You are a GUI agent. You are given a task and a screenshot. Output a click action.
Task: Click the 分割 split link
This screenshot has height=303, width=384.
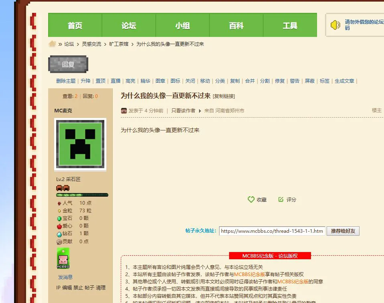[x=265, y=81]
